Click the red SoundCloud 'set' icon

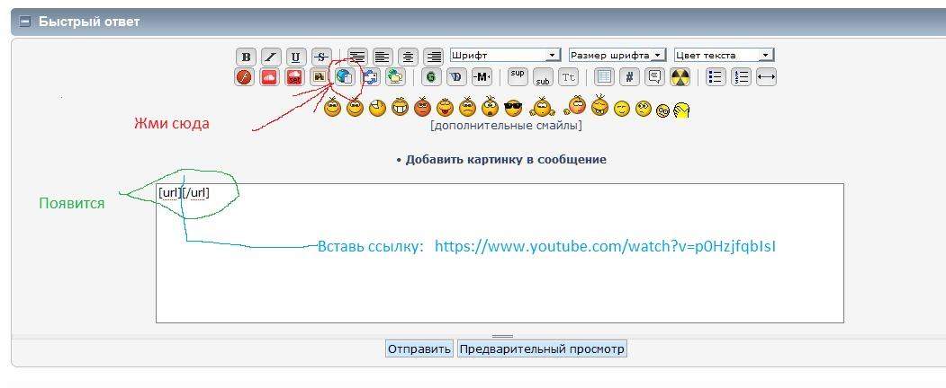coord(295,77)
